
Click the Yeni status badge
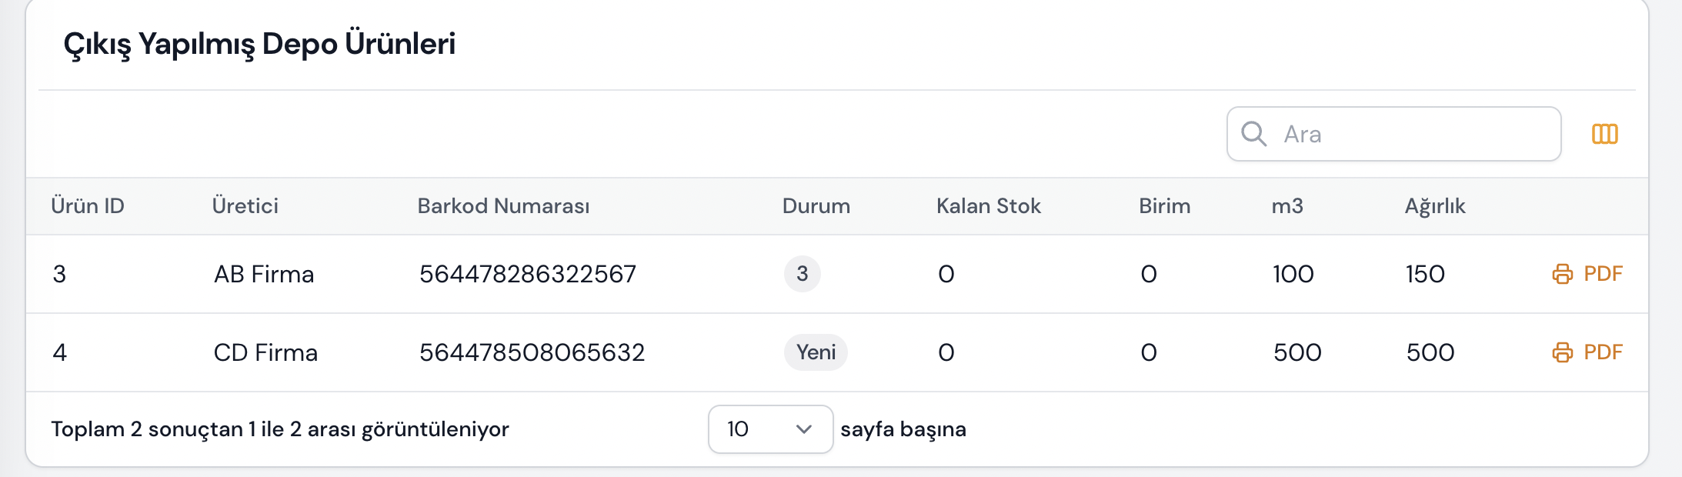click(x=816, y=352)
